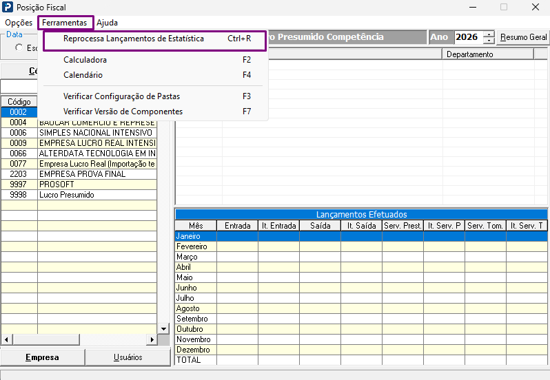Viewport: 550px width, 380px height.
Task: Increase the Ano value with up arrow
Action: point(489,34)
